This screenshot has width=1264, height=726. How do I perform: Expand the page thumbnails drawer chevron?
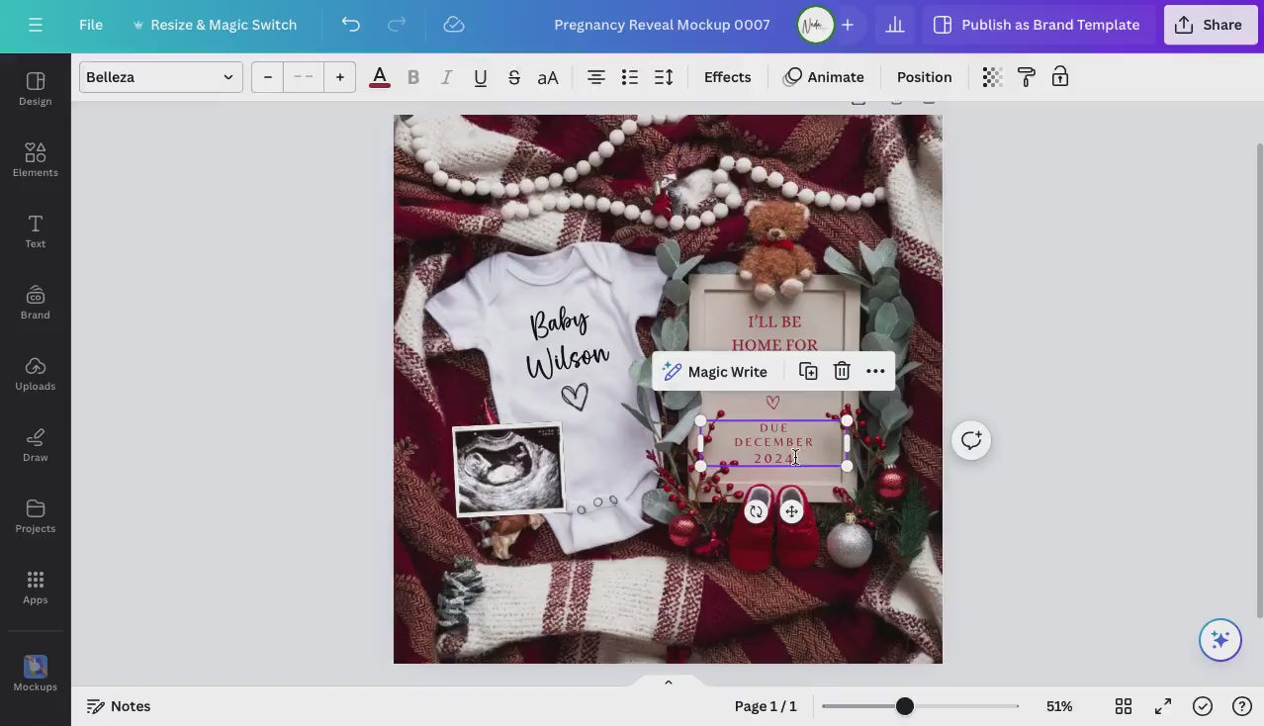(x=669, y=681)
